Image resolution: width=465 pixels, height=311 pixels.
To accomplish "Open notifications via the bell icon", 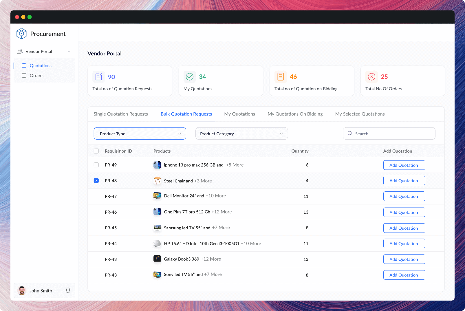I will 68,290.
